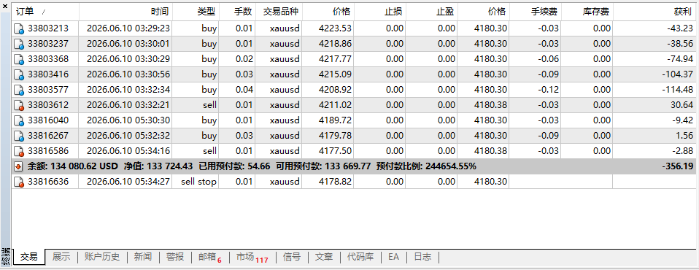Select order number 33803416
This screenshot has width=699, height=270.
[48, 74]
